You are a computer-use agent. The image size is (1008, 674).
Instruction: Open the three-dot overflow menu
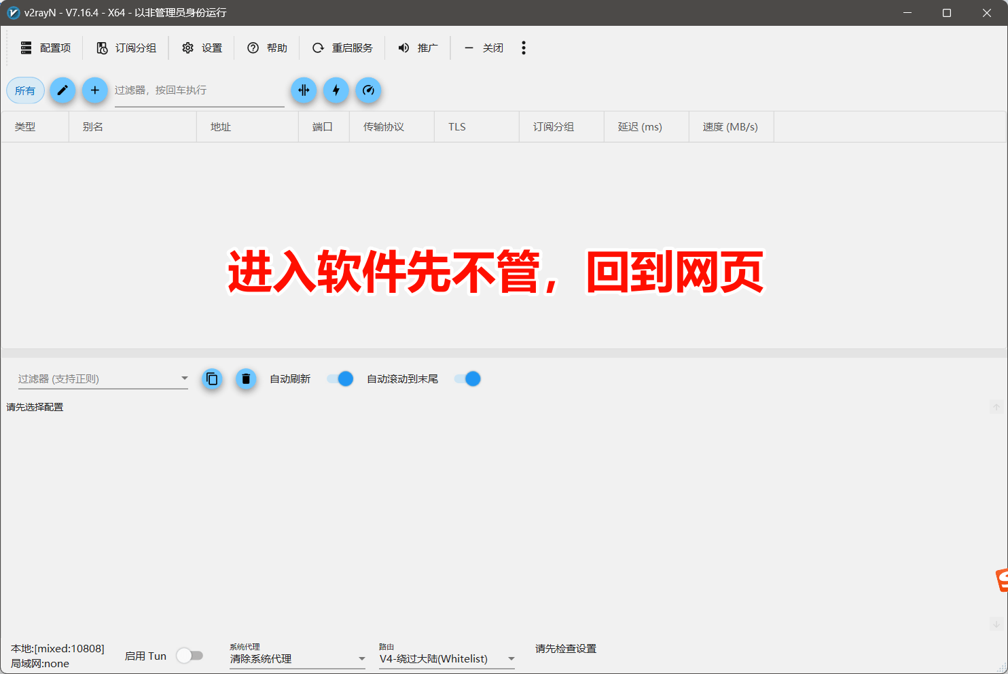pyautogui.click(x=523, y=48)
